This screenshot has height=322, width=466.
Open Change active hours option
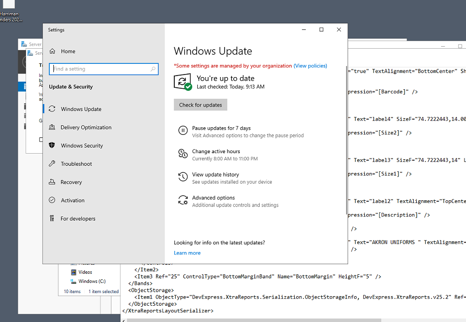coord(216,151)
